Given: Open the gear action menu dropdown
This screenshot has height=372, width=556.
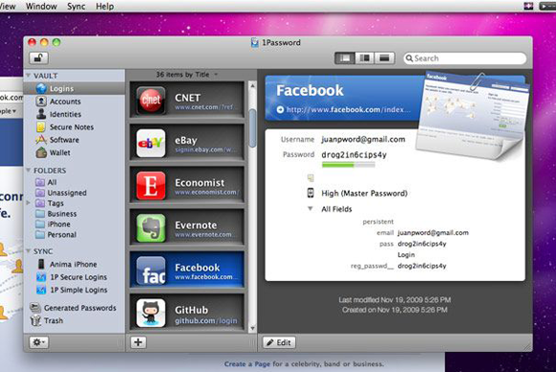Looking at the screenshot, I should click(38, 342).
